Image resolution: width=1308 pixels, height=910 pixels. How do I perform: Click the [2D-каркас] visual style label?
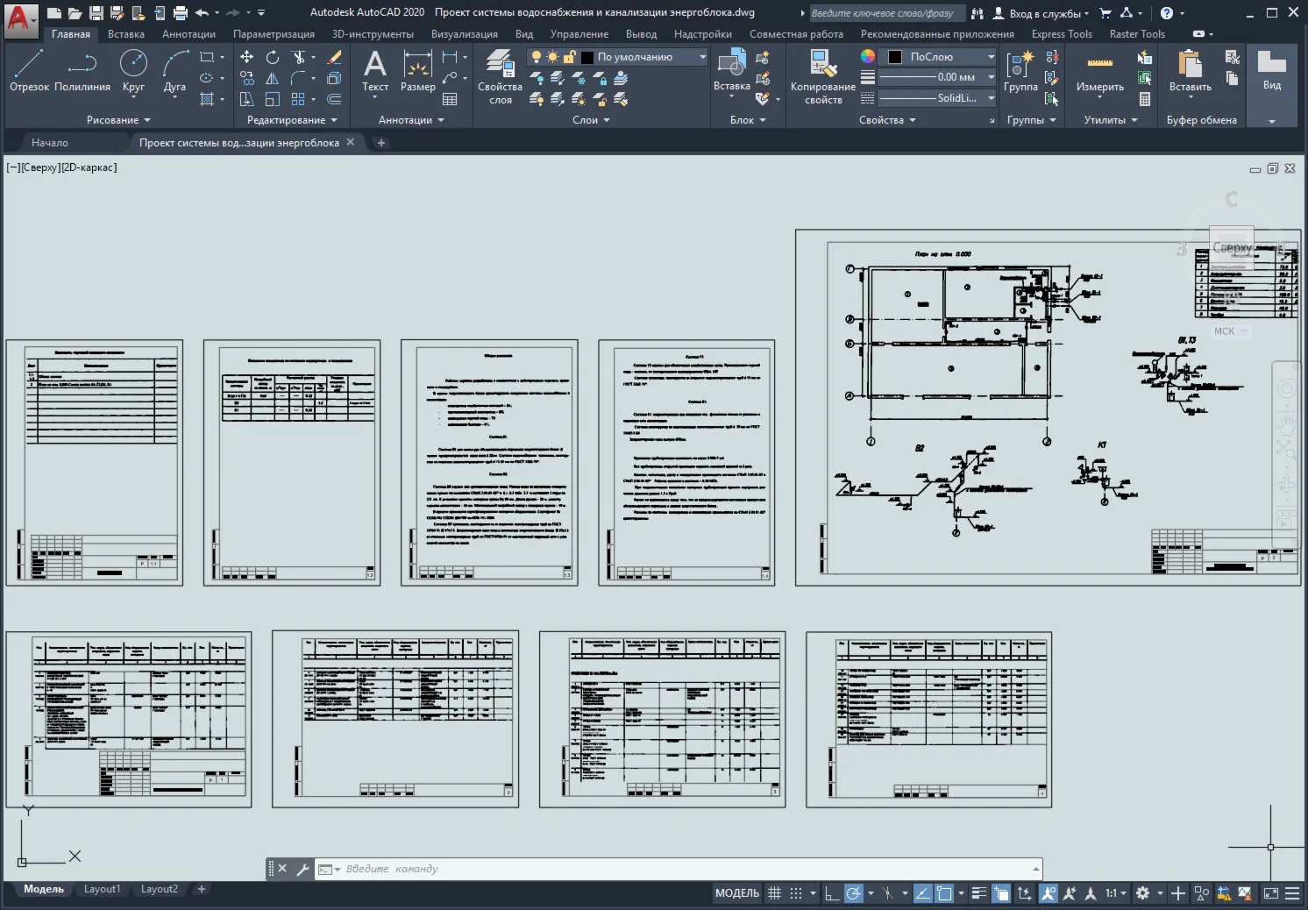[x=89, y=167]
